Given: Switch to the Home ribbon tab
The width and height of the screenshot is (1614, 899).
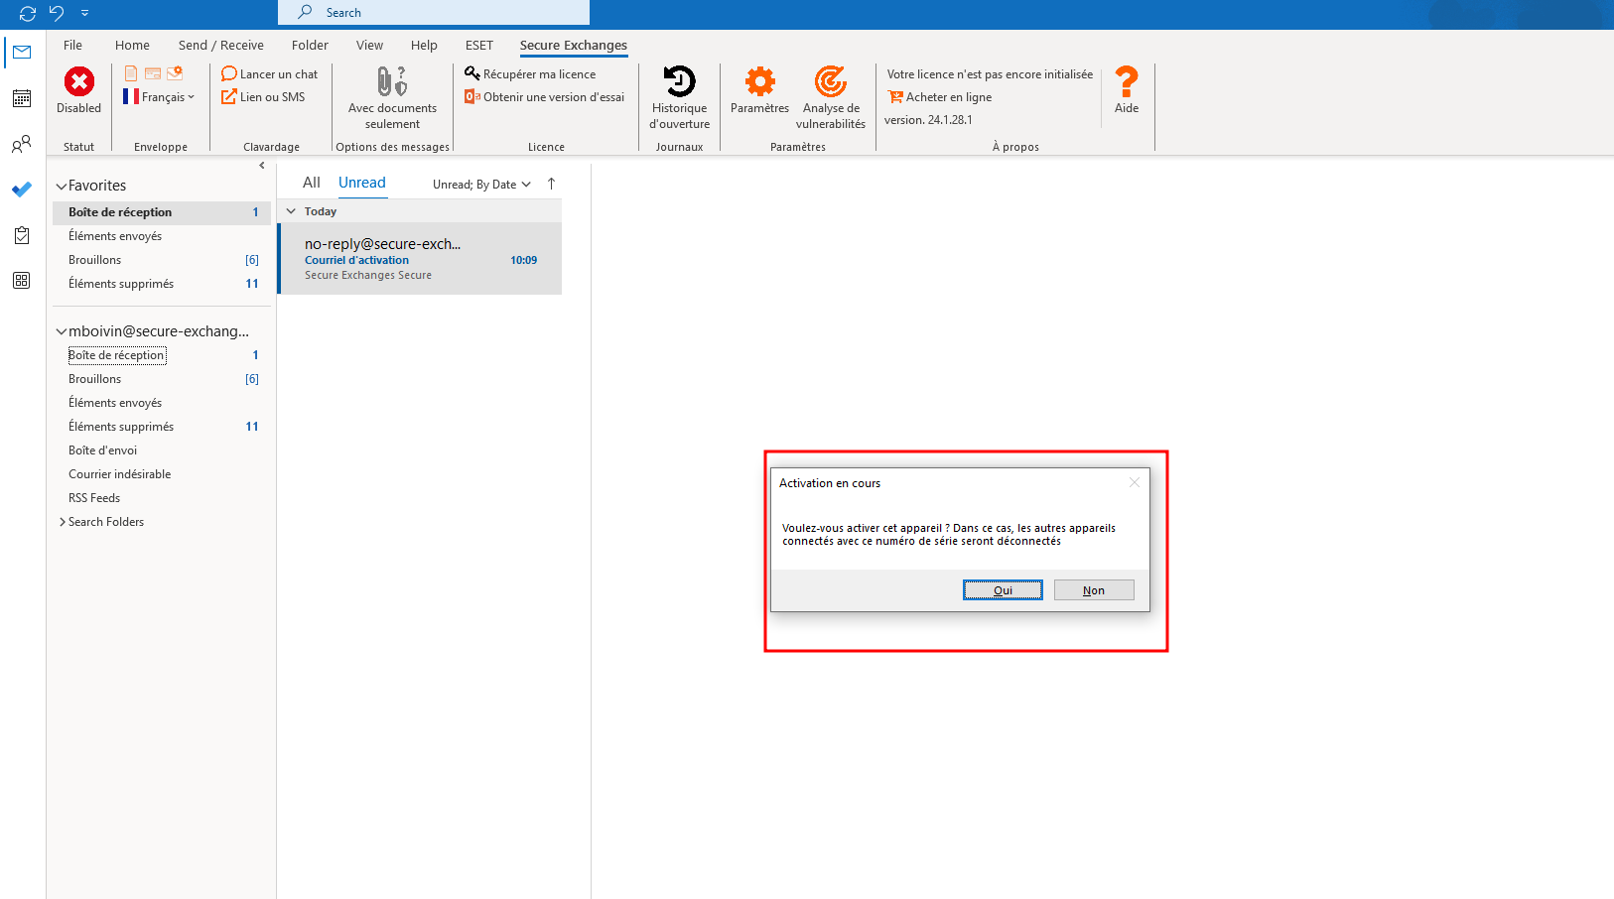Looking at the screenshot, I should [132, 45].
